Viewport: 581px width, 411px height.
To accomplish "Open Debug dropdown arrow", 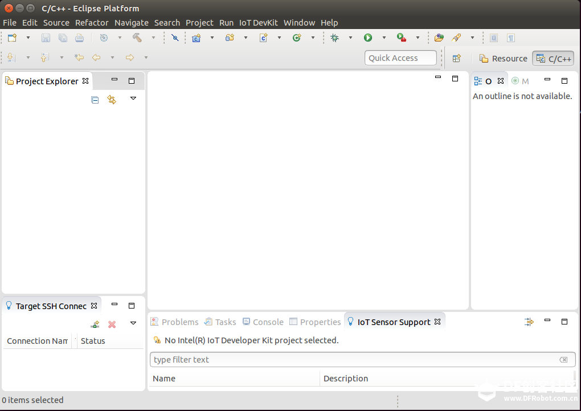I will [x=350, y=38].
